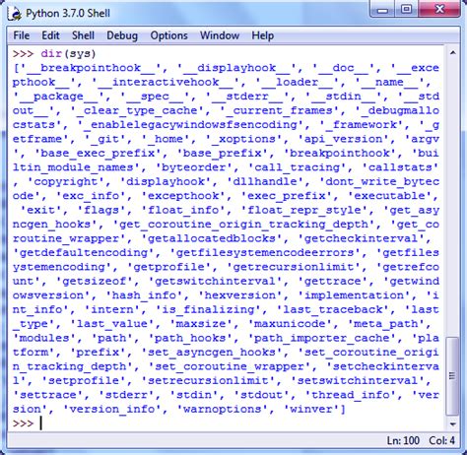Click 'path_importer_cache' in the output
Image resolution: width=467 pixels, height=455 pixels.
coord(322,338)
